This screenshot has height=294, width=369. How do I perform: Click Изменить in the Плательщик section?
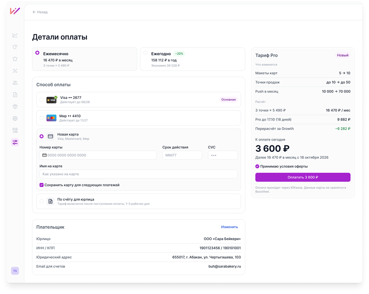click(229, 227)
